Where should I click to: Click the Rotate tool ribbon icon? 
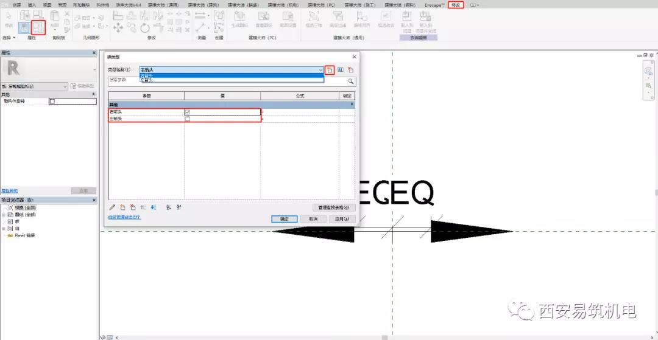point(145,28)
